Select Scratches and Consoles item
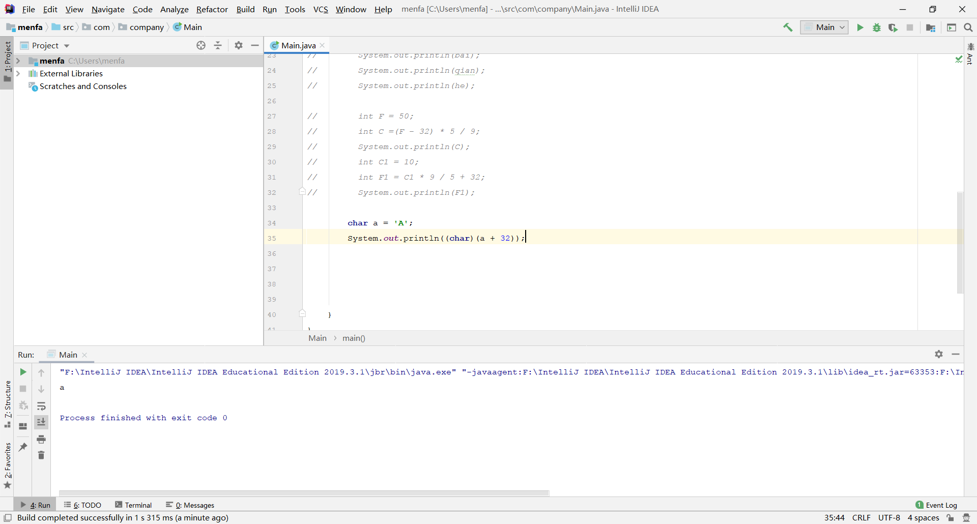Viewport: 977px width, 524px height. point(83,86)
